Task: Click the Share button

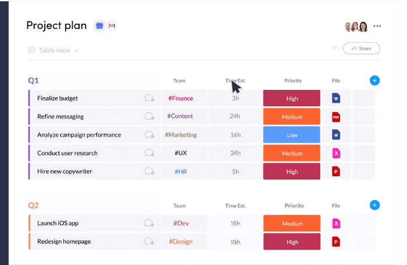Action: pos(361,48)
